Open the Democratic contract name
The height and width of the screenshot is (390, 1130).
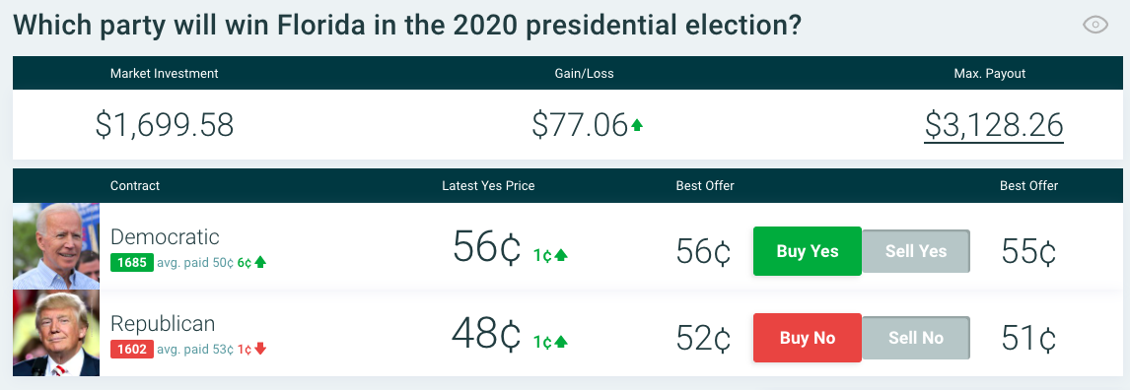pyautogui.click(x=165, y=236)
